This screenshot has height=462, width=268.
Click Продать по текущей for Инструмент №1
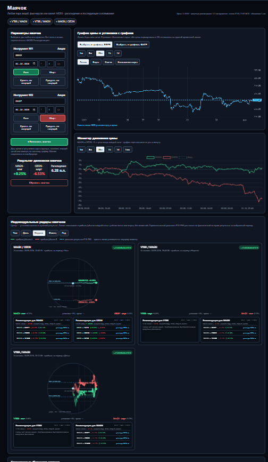53,81
